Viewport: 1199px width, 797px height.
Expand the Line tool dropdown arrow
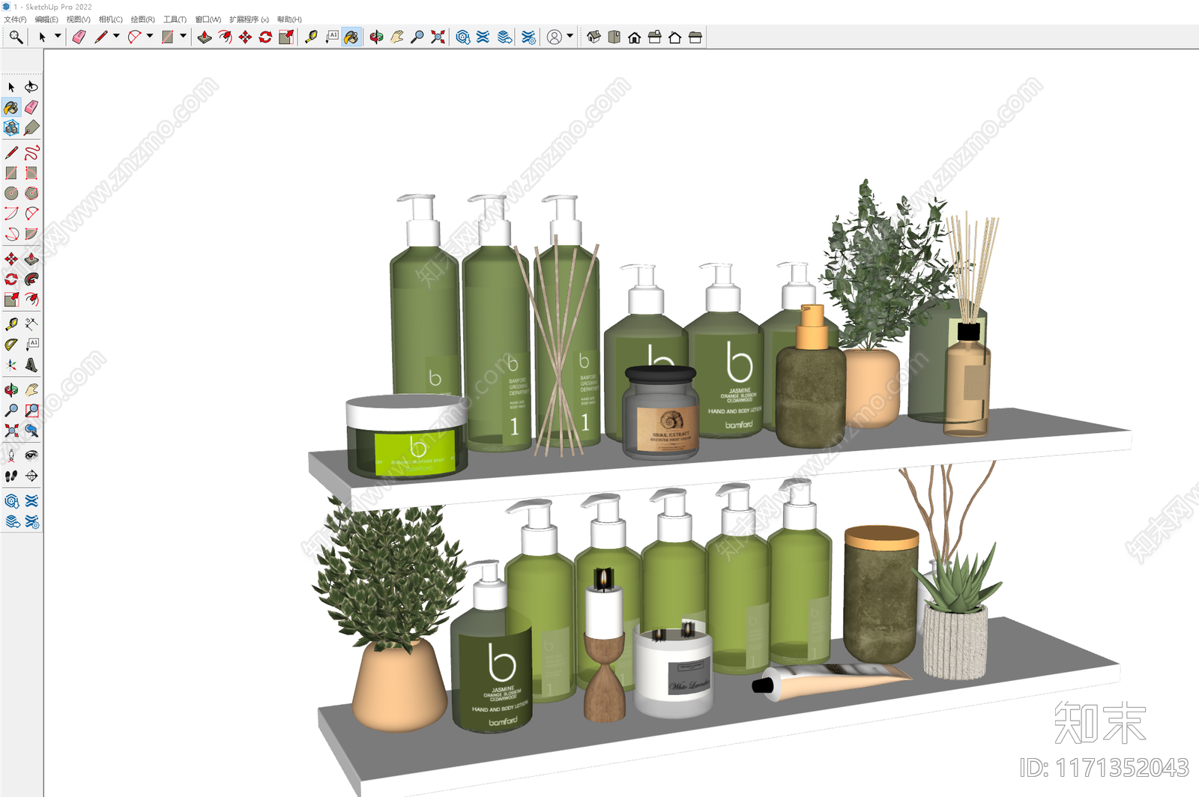(116, 36)
